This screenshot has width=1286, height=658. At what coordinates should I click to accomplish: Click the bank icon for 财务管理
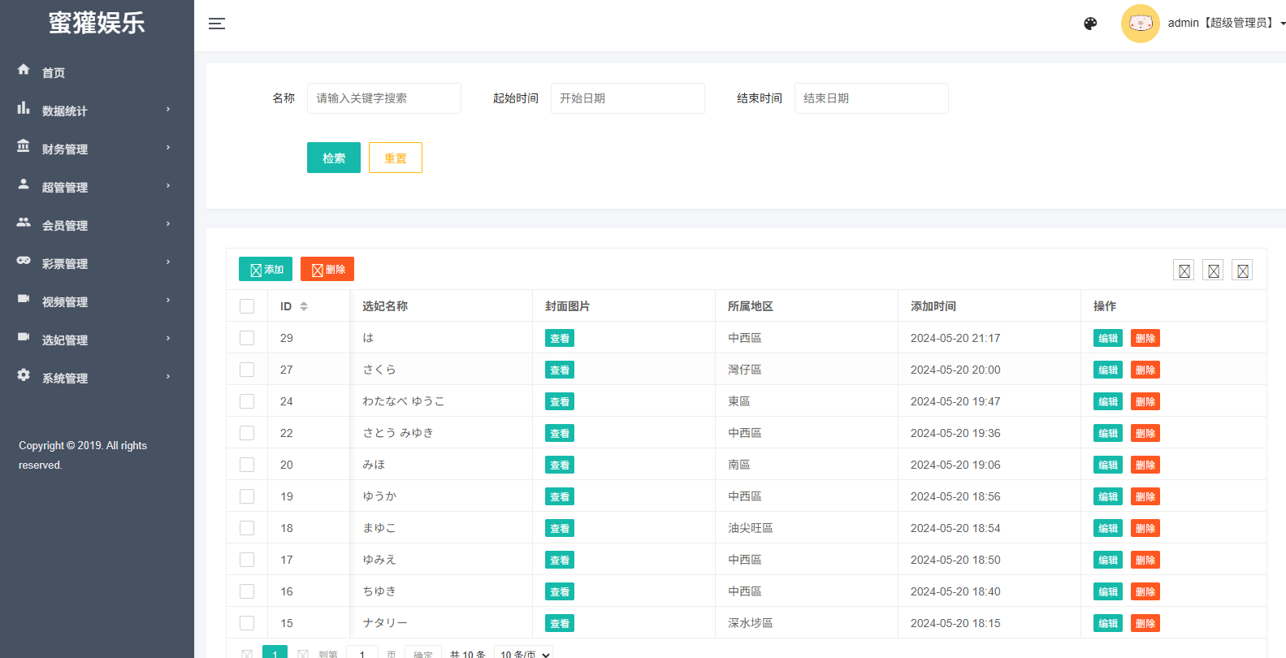coord(24,146)
